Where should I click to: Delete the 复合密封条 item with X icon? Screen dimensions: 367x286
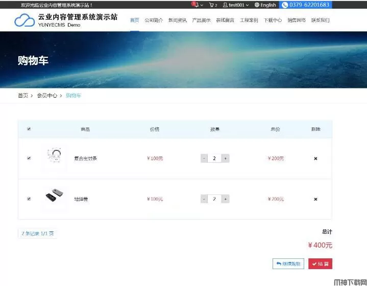(315, 159)
